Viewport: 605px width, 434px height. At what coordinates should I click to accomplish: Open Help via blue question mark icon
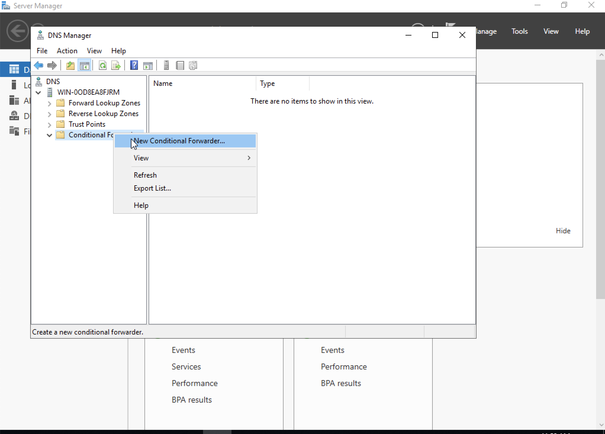click(134, 65)
